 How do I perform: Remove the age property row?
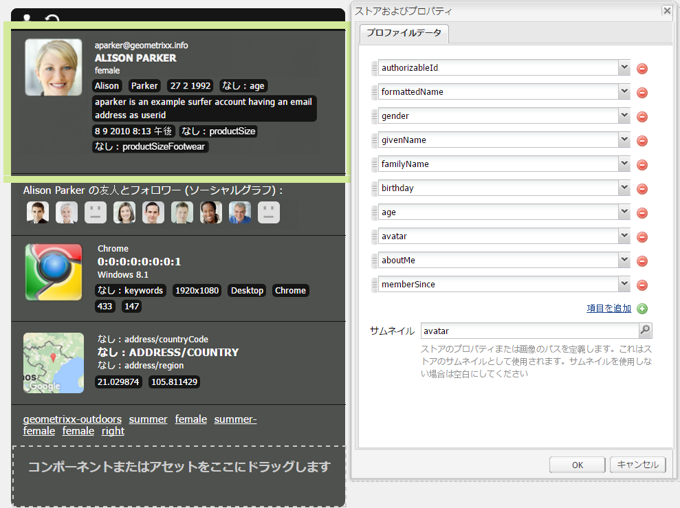point(641,213)
